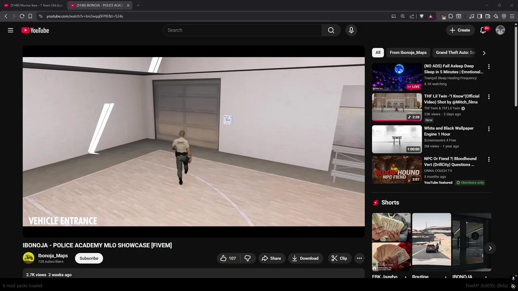Image resolution: width=518 pixels, height=291 pixels.
Task: Open the tab search toolbar icon
Action: 459,16
